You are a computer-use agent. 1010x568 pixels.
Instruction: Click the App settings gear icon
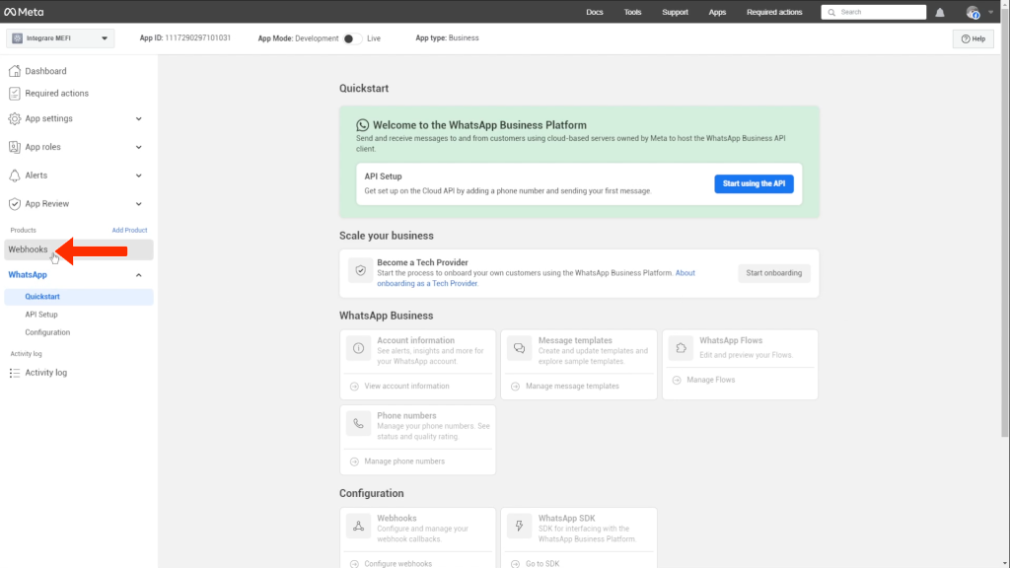click(x=14, y=118)
